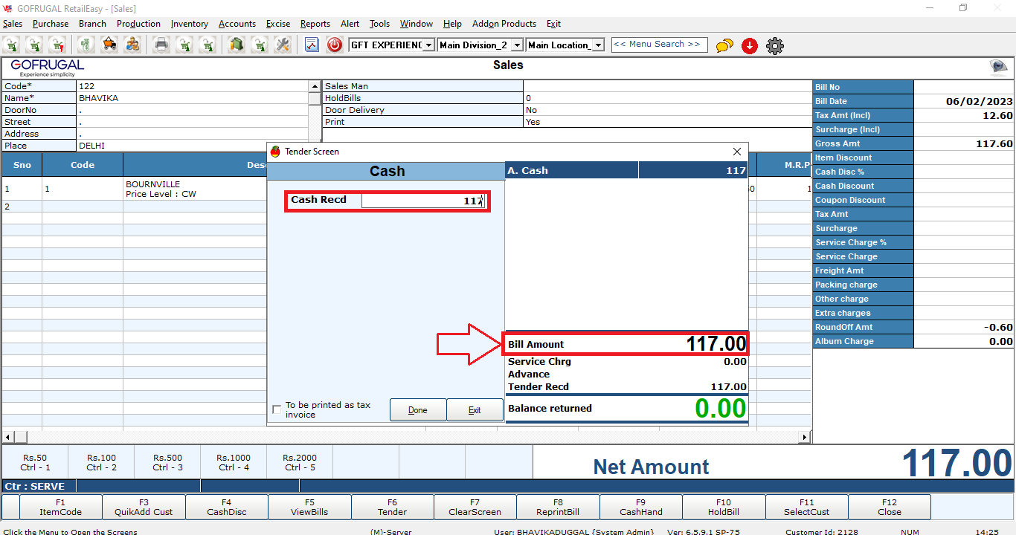Click the F5 ViewBills button
Image resolution: width=1016 pixels, height=535 pixels.
tap(309, 507)
